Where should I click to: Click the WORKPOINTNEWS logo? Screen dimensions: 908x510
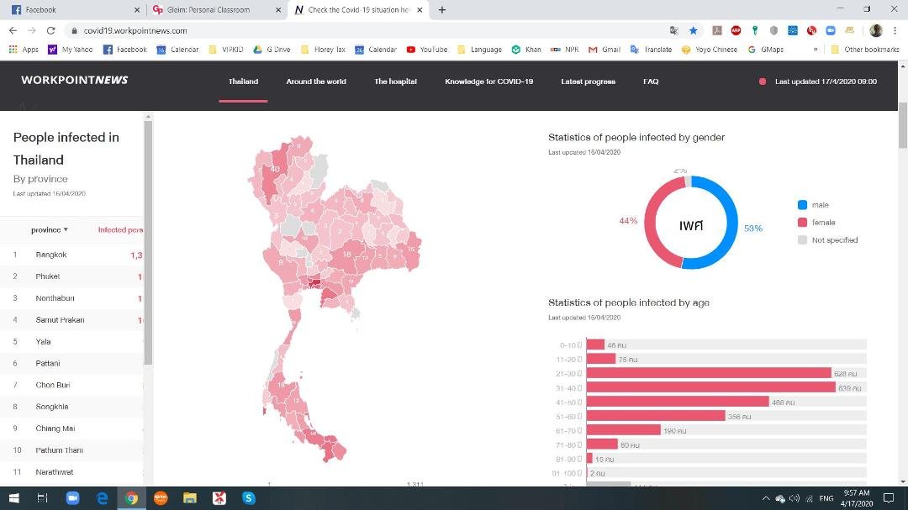click(74, 81)
